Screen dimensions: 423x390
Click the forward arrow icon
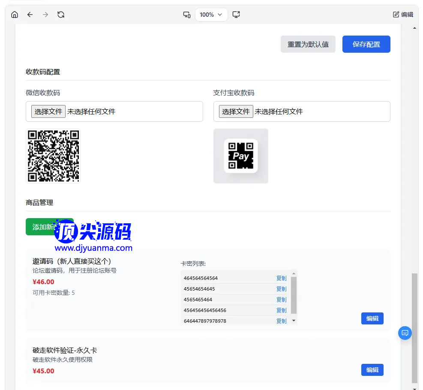tap(45, 15)
